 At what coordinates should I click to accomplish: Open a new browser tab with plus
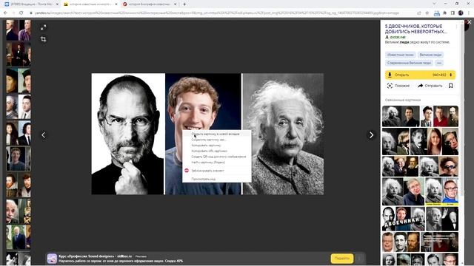(x=184, y=4)
